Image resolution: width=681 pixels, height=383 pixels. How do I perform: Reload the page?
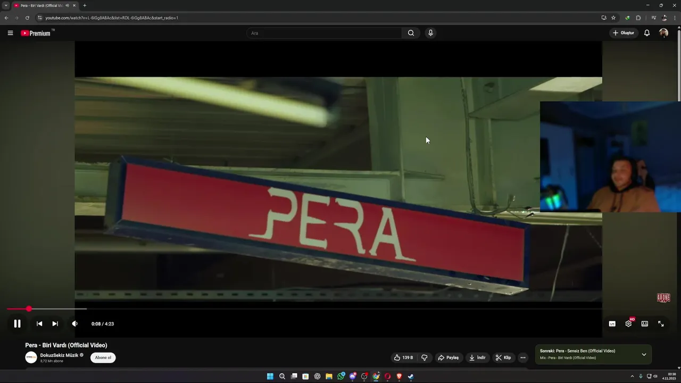(x=27, y=18)
